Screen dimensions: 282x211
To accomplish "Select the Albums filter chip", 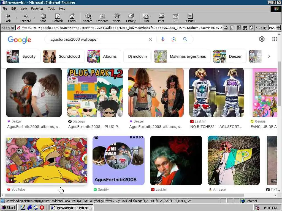I will coord(104,56).
